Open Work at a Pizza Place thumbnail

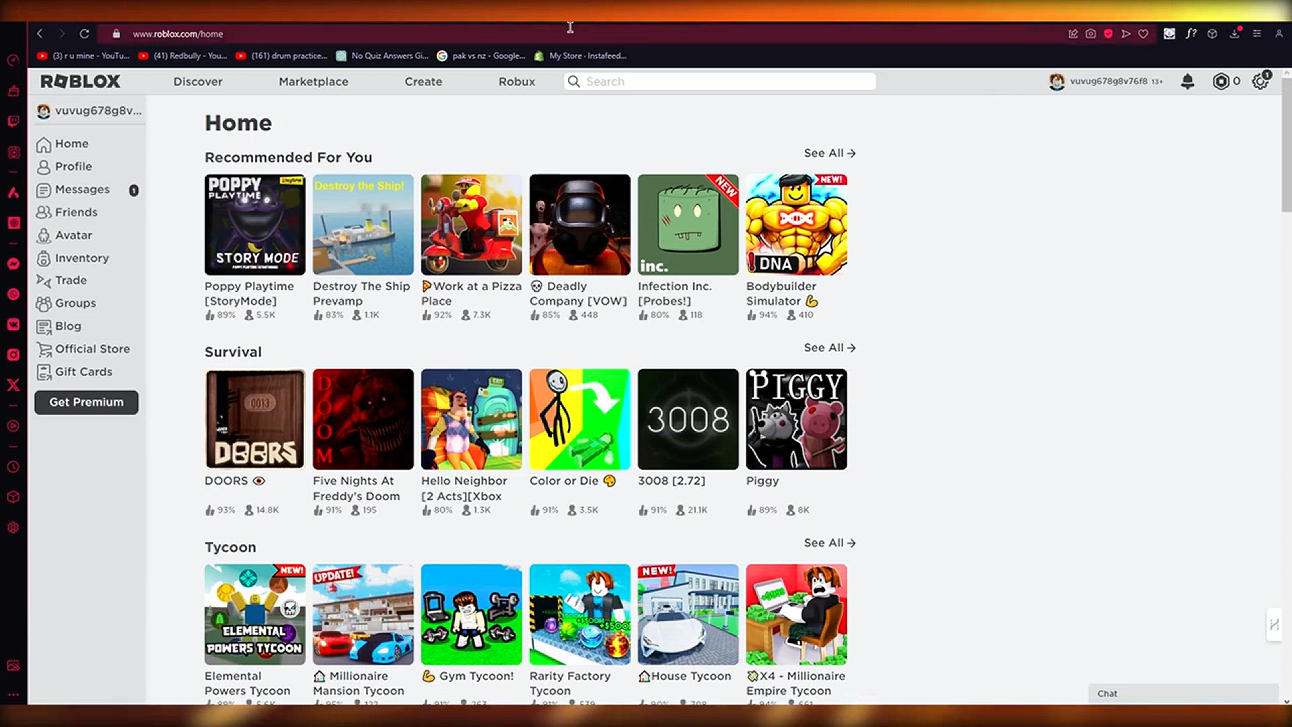(472, 224)
